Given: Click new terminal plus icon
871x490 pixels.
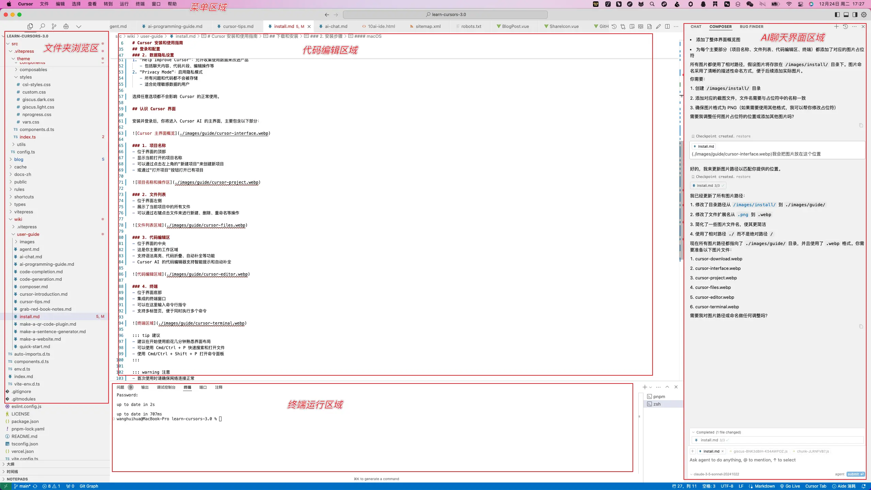Looking at the screenshot, I should [x=644, y=387].
